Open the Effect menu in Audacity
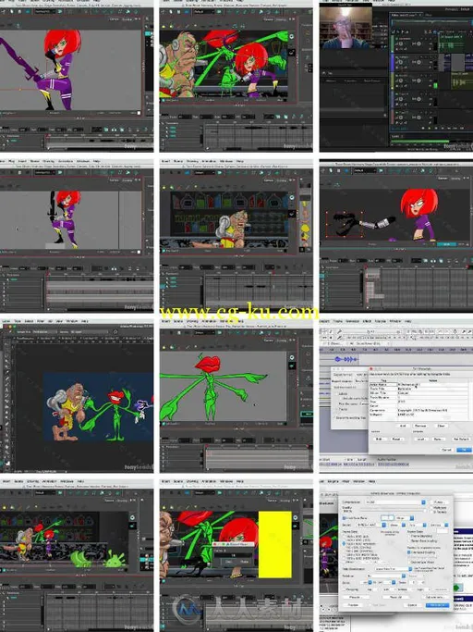Viewport: 473px width, 632px height. [367, 321]
